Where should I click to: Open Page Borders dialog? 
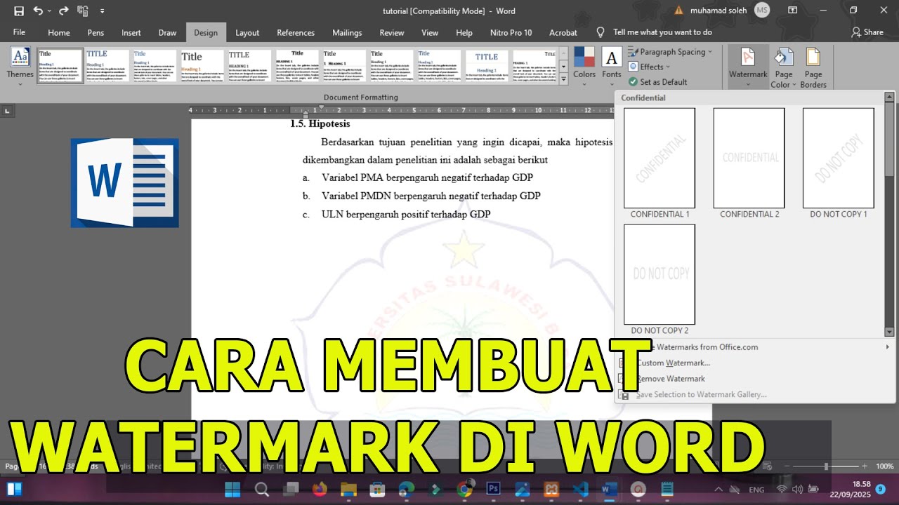[x=813, y=67]
